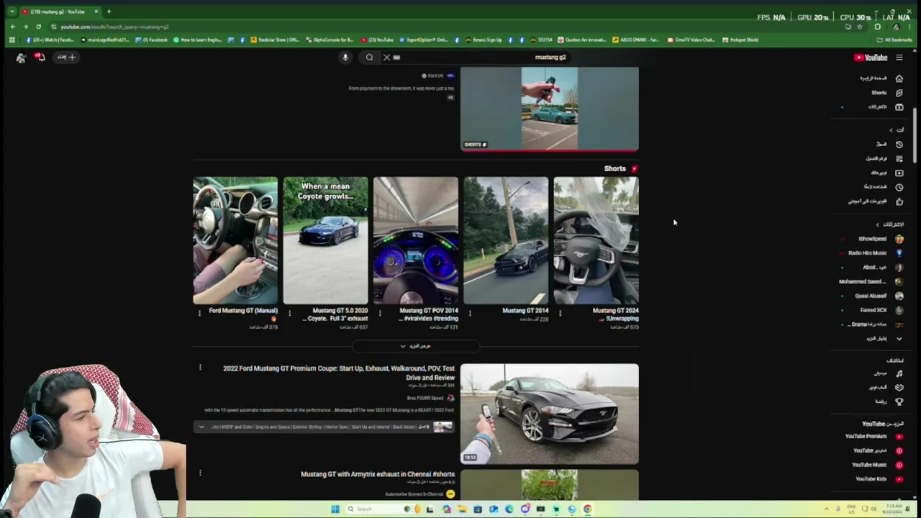Viewport: 921px width, 518px height.
Task: Expand the You section chevron
Action: (x=891, y=130)
